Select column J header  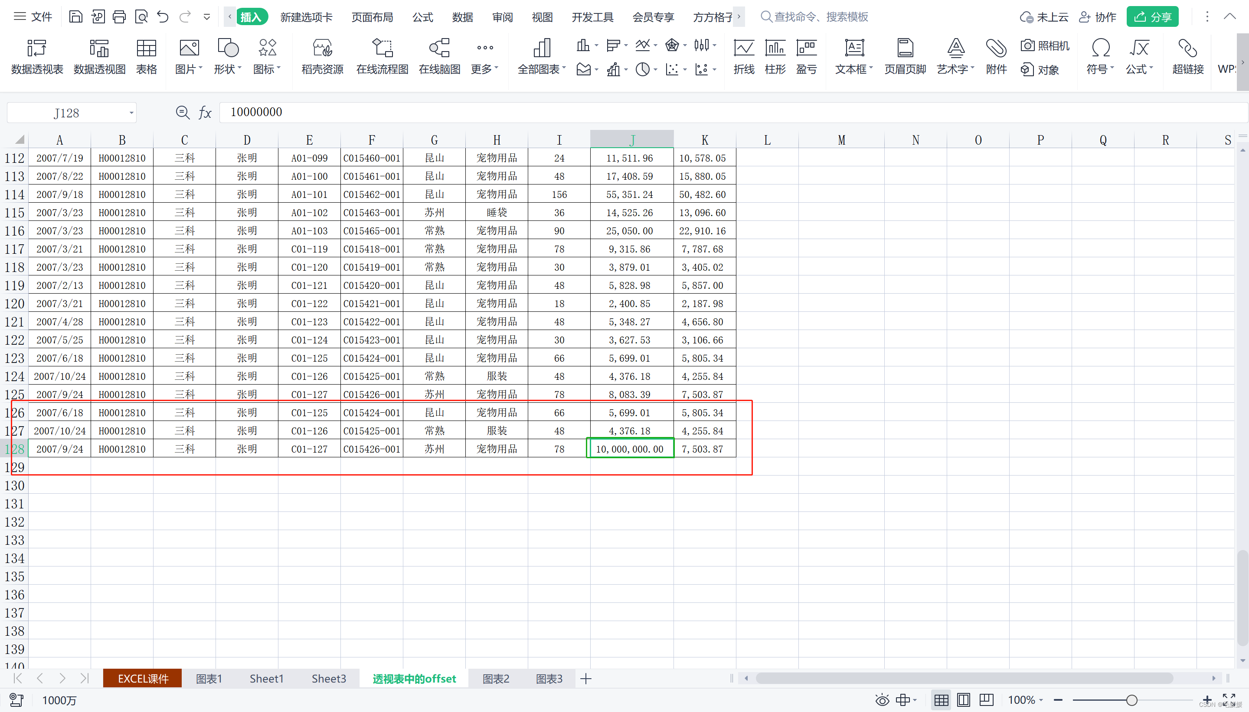pos(631,139)
